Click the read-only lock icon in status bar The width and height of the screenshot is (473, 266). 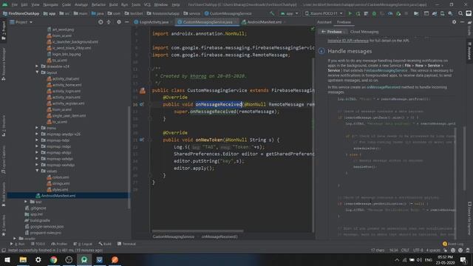(446, 250)
